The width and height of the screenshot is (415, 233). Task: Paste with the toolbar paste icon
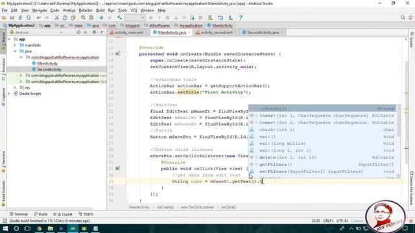click(73, 17)
